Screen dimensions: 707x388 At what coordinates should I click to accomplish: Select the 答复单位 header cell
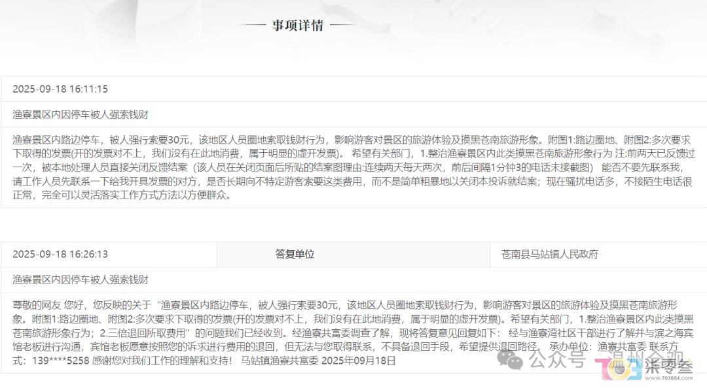tap(295, 254)
